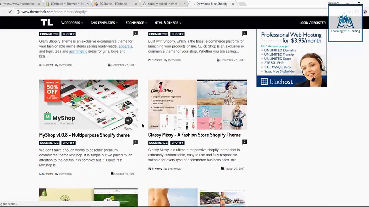Click the ECOMMERCE tag under MyShop
369x207 pixels.
click(x=49, y=143)
